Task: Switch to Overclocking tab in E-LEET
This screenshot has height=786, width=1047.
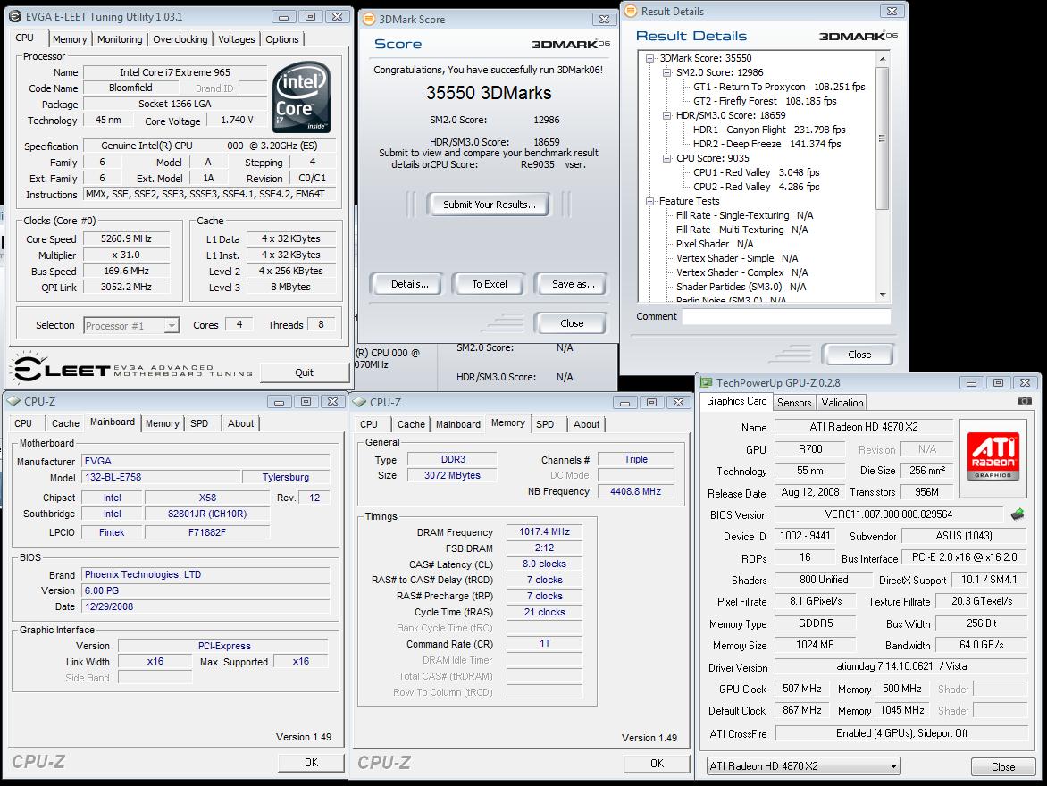Action: click(180, 39)
